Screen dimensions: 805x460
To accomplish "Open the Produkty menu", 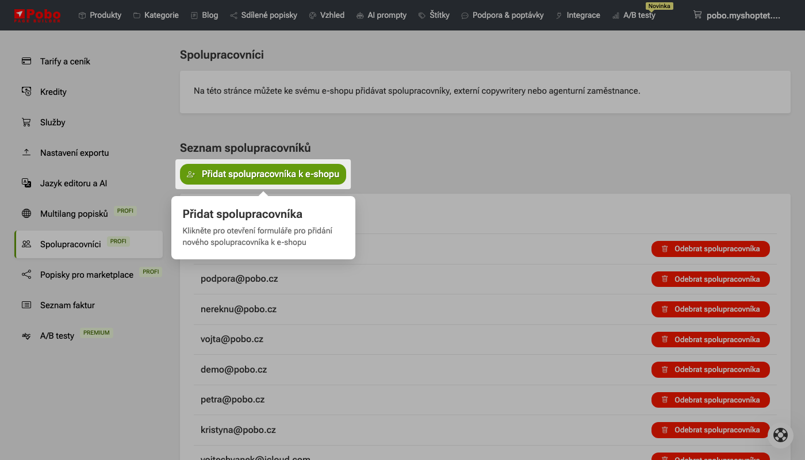I will pos(99,16).
